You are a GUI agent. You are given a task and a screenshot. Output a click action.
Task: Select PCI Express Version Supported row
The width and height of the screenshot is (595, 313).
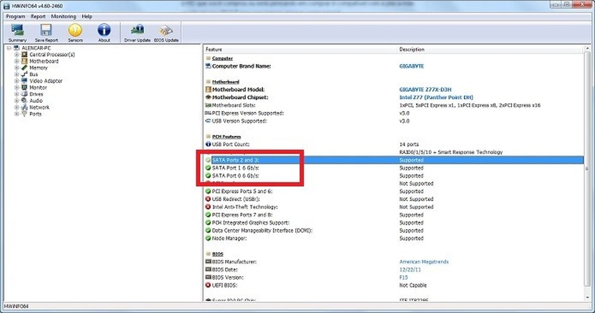(x=394, y=113)
